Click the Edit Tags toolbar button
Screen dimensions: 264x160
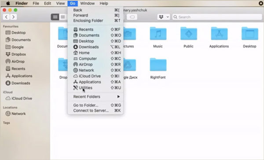click(132, 17)
